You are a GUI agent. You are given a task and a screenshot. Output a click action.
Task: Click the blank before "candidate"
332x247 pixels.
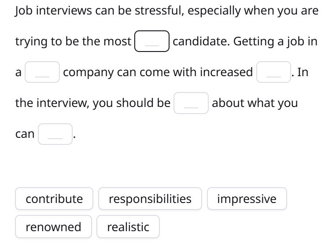point(152,41)
